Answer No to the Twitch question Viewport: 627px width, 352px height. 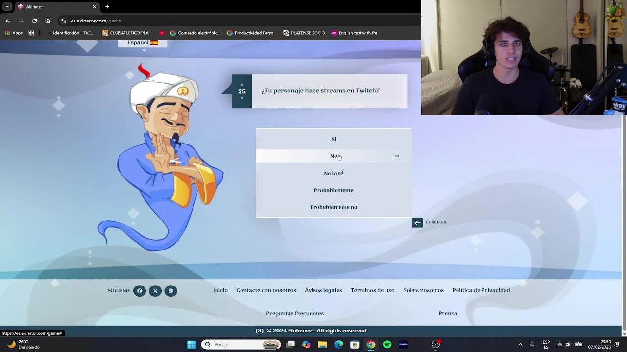tap(334, 156)
